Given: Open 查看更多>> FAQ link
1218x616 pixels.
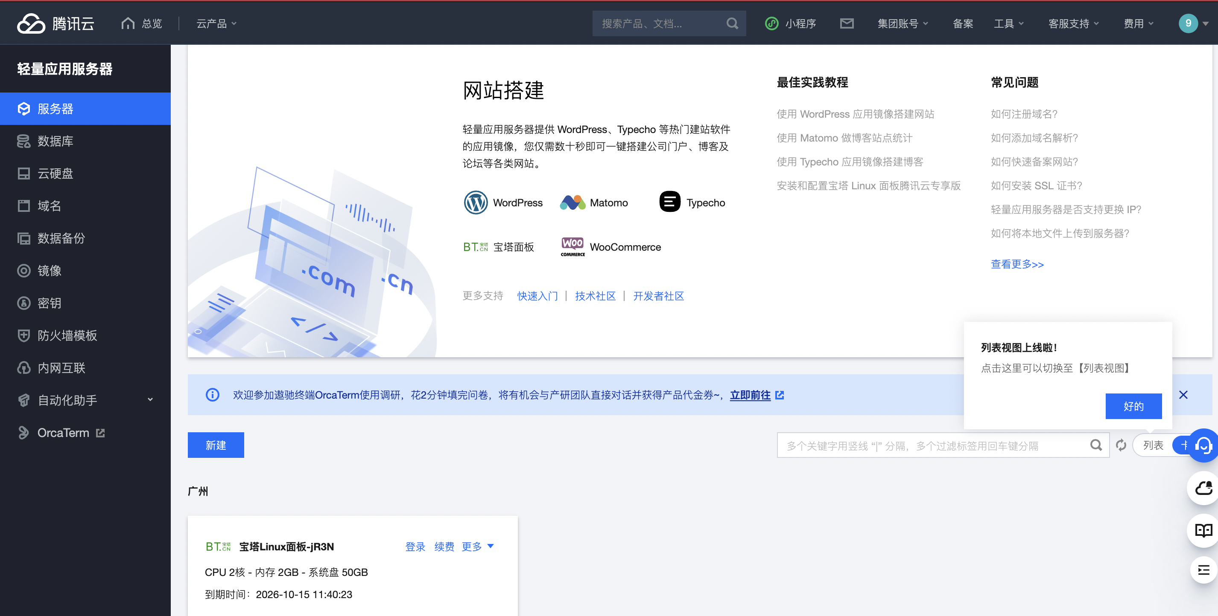Looking at the screenshot, I should tap(1017, 264).
